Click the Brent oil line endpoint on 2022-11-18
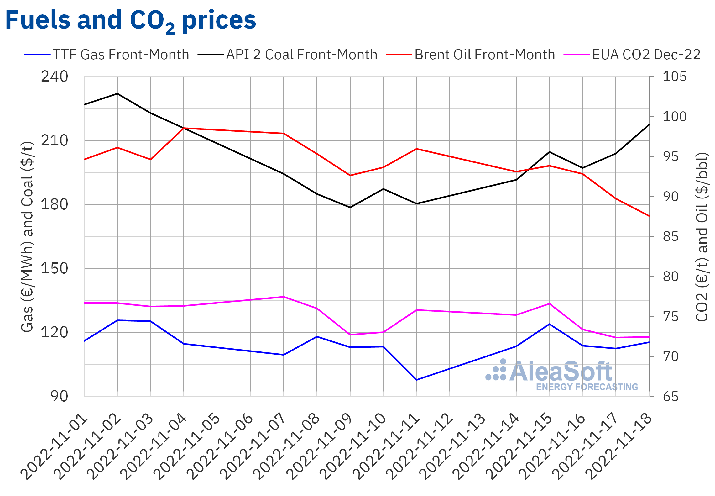The image size is (715, 496). click(x=649, y=216)
